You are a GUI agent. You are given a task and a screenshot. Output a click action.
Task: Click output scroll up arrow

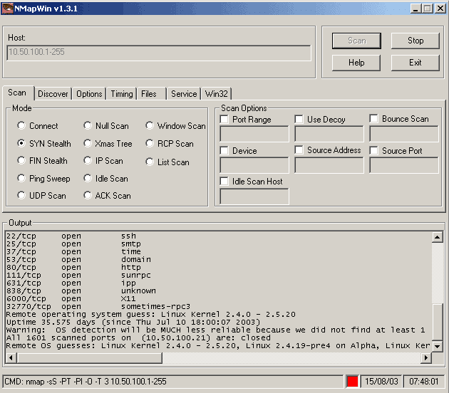coord(438,237)
